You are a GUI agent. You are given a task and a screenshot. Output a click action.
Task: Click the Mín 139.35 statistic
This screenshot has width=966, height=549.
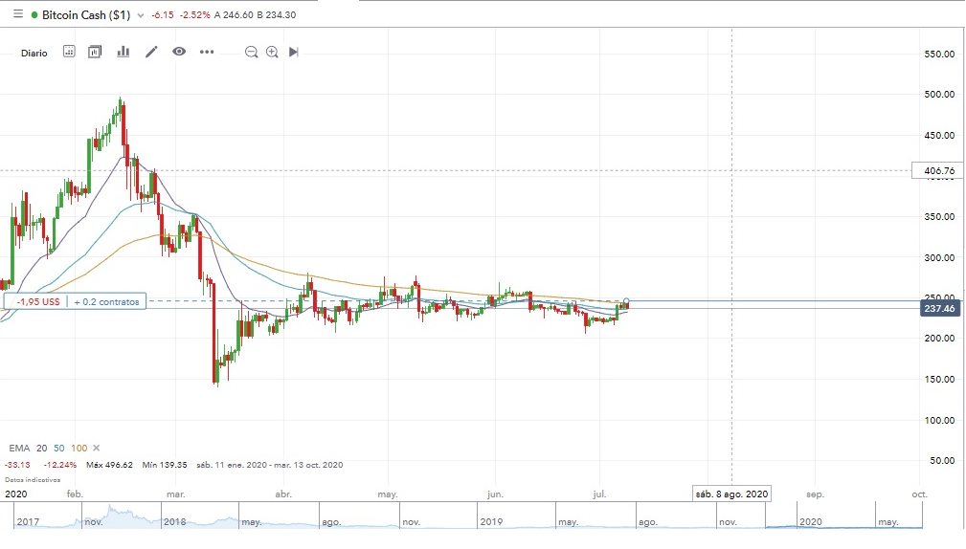click(165, 465)
